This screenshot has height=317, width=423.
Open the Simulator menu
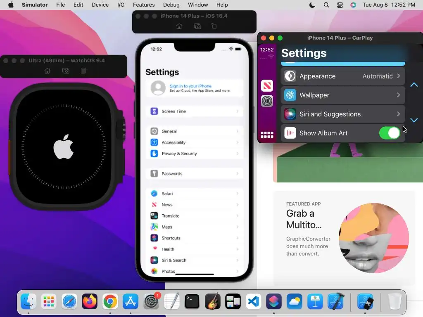click(x=35, y=5)
